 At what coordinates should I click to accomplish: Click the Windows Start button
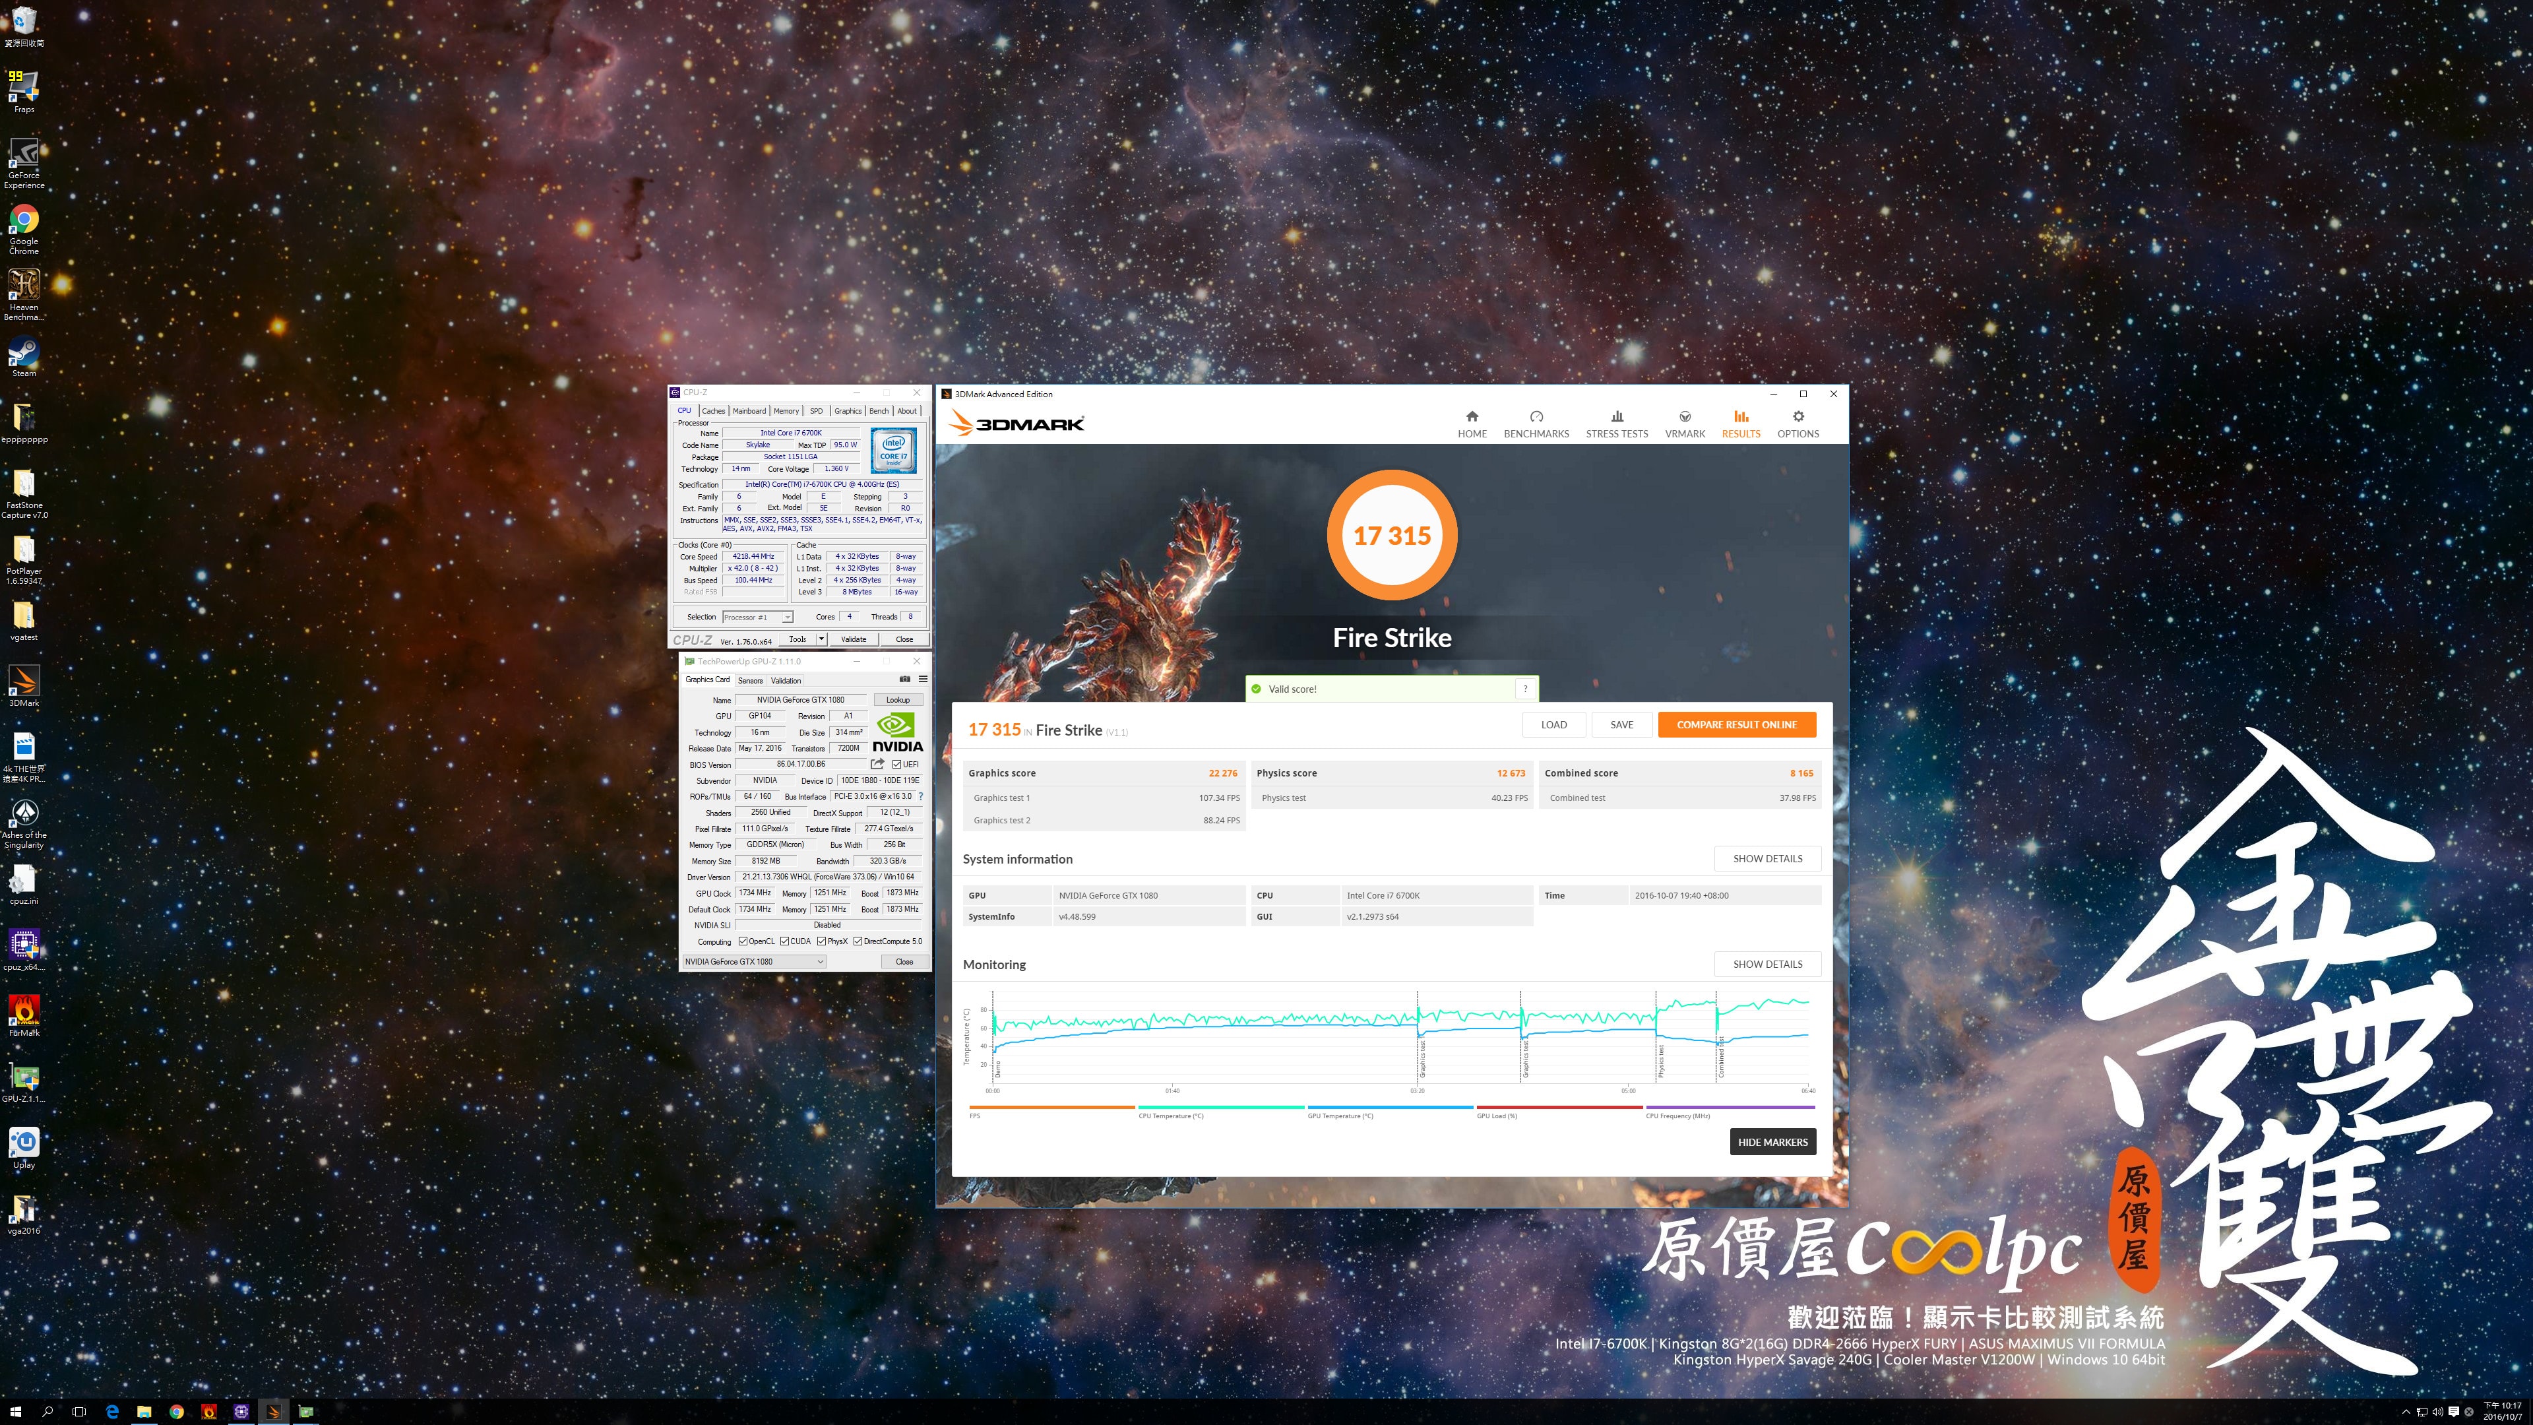[16, 1411]
